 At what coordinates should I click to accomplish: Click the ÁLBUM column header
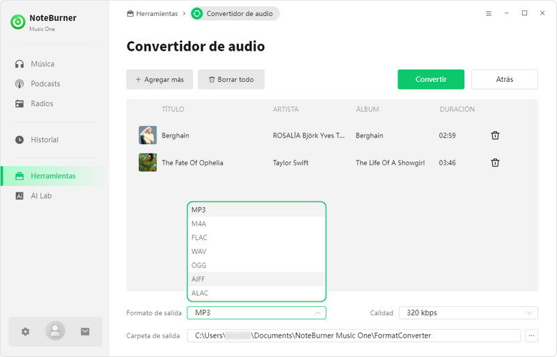point(368,109)
